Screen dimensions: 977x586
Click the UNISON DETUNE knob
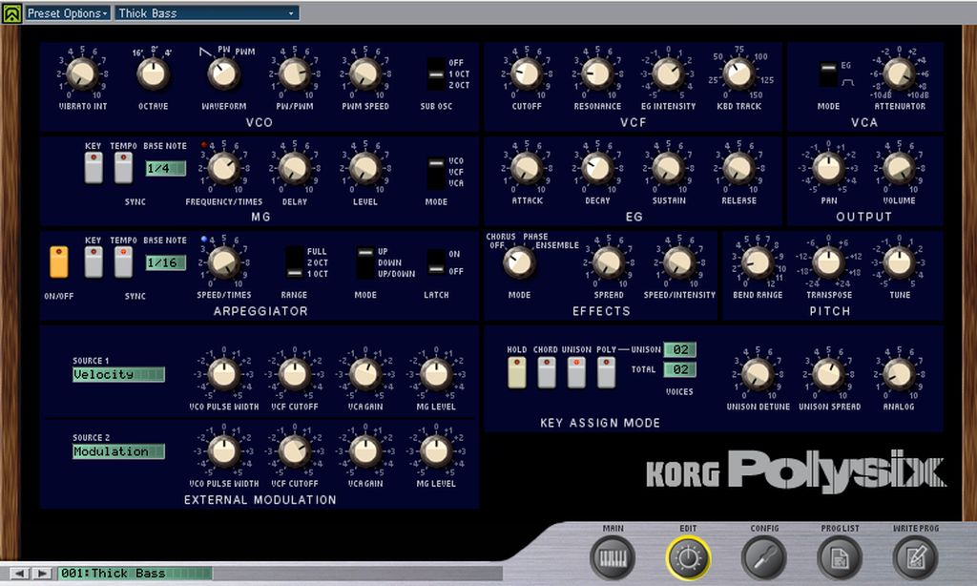click(x=757, y=374)
